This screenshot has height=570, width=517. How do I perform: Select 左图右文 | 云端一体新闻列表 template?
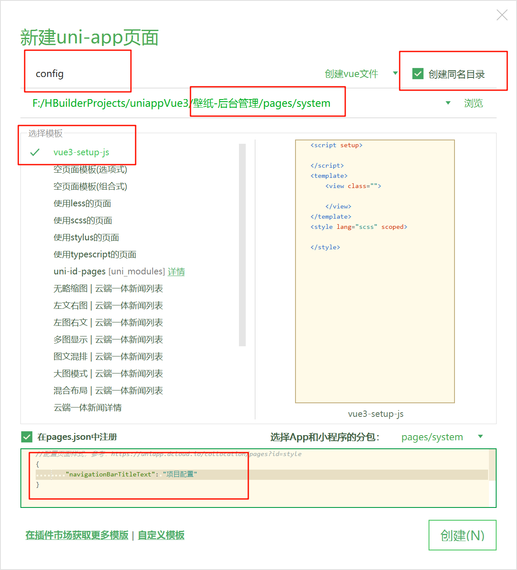click(x=108, y=322)
